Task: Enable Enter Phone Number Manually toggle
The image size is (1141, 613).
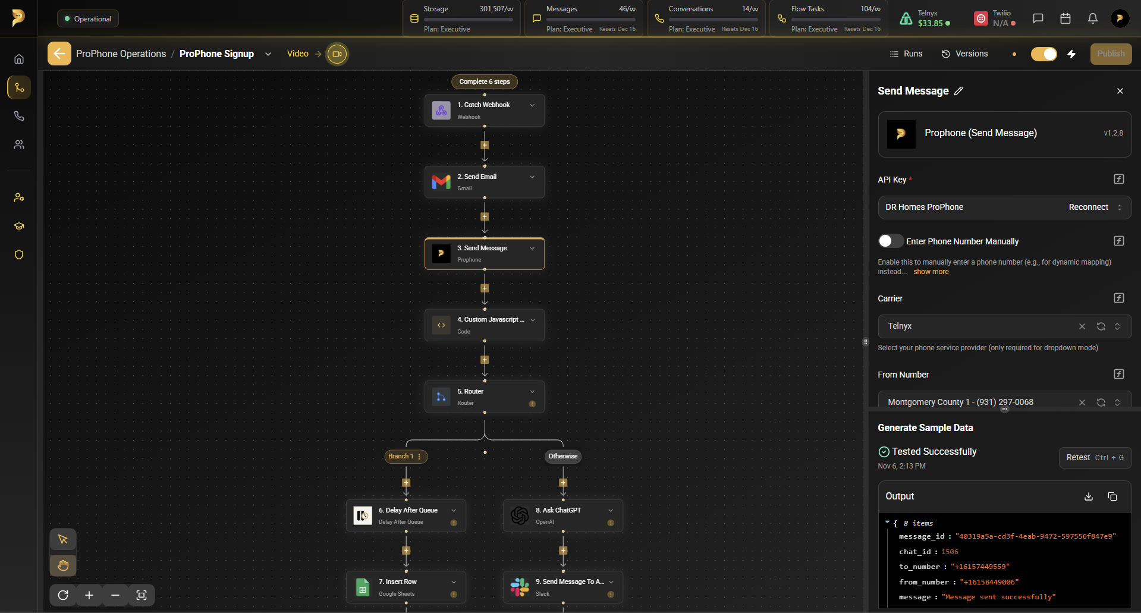Action: (x=890, y=241)
